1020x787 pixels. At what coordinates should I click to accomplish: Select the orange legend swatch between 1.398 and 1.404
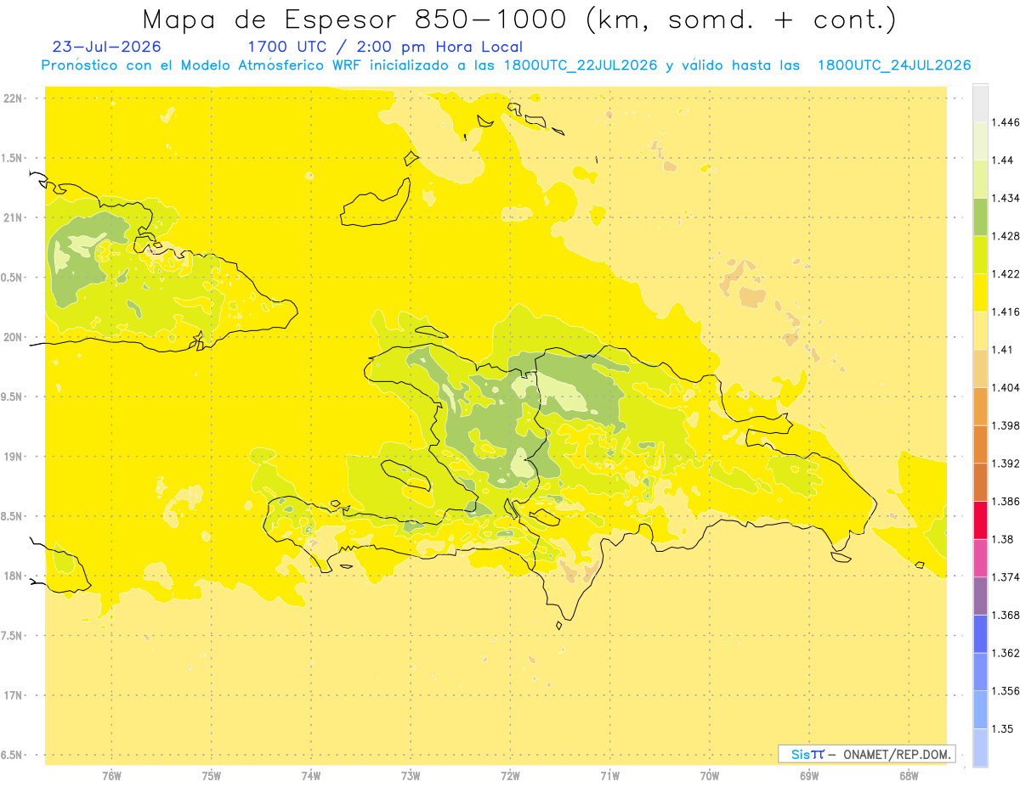click(x=980, y=407)
